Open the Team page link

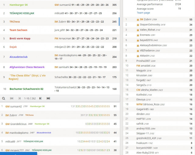point(143,13)
